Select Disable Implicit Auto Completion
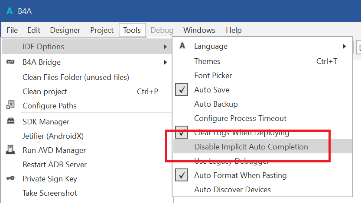The image size is (361, 203). tap(251, 147)
